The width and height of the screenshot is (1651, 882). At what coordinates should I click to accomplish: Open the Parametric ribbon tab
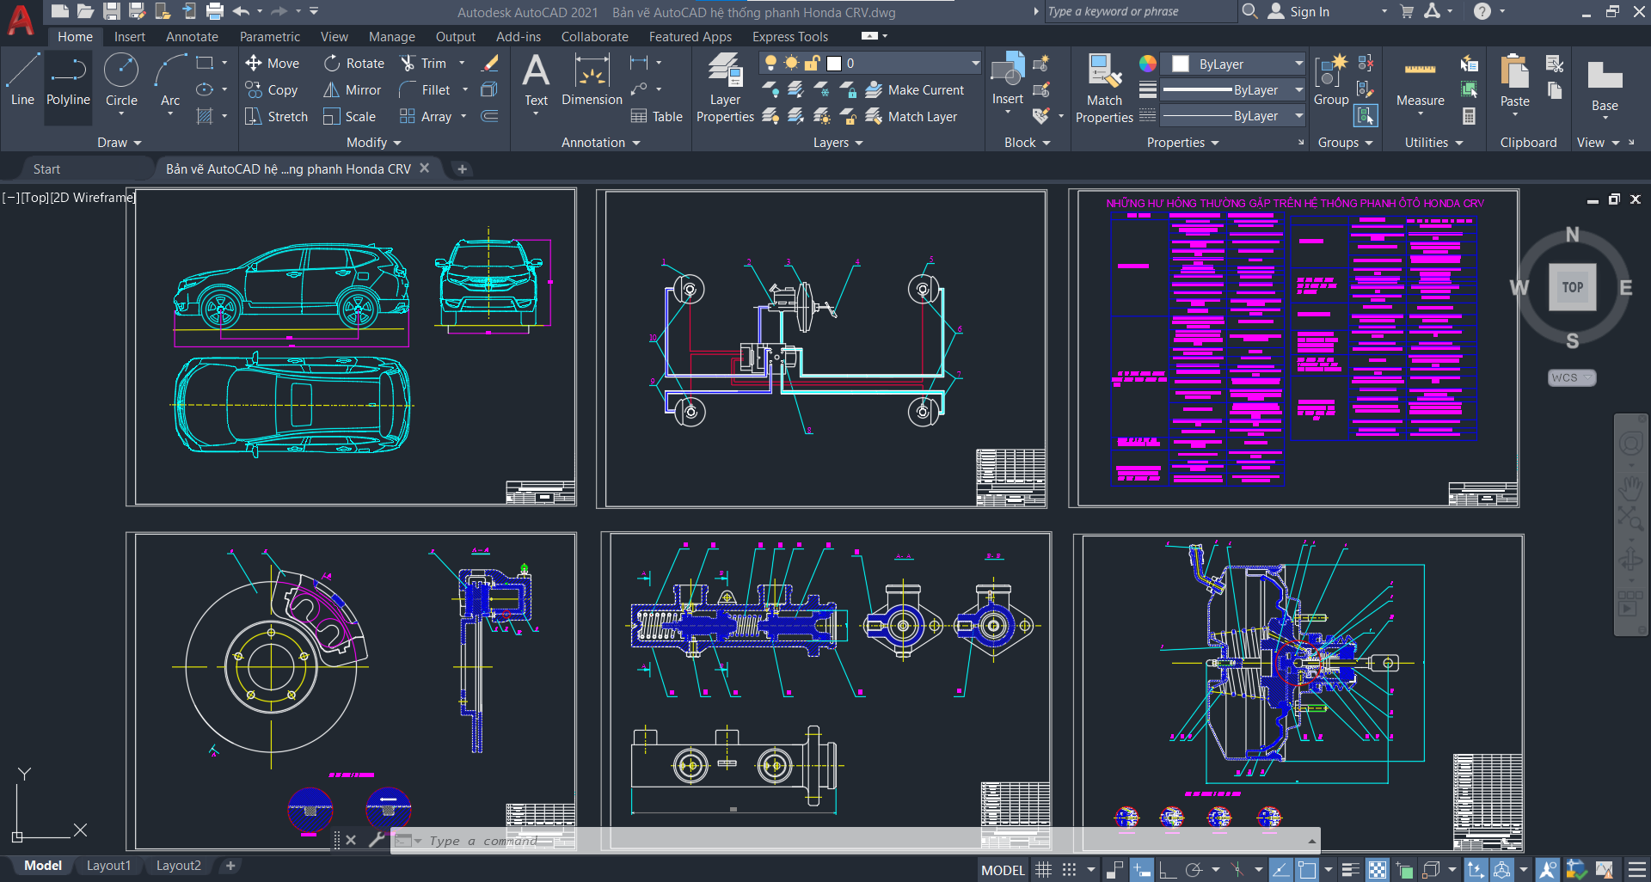(x=270, y=36)
